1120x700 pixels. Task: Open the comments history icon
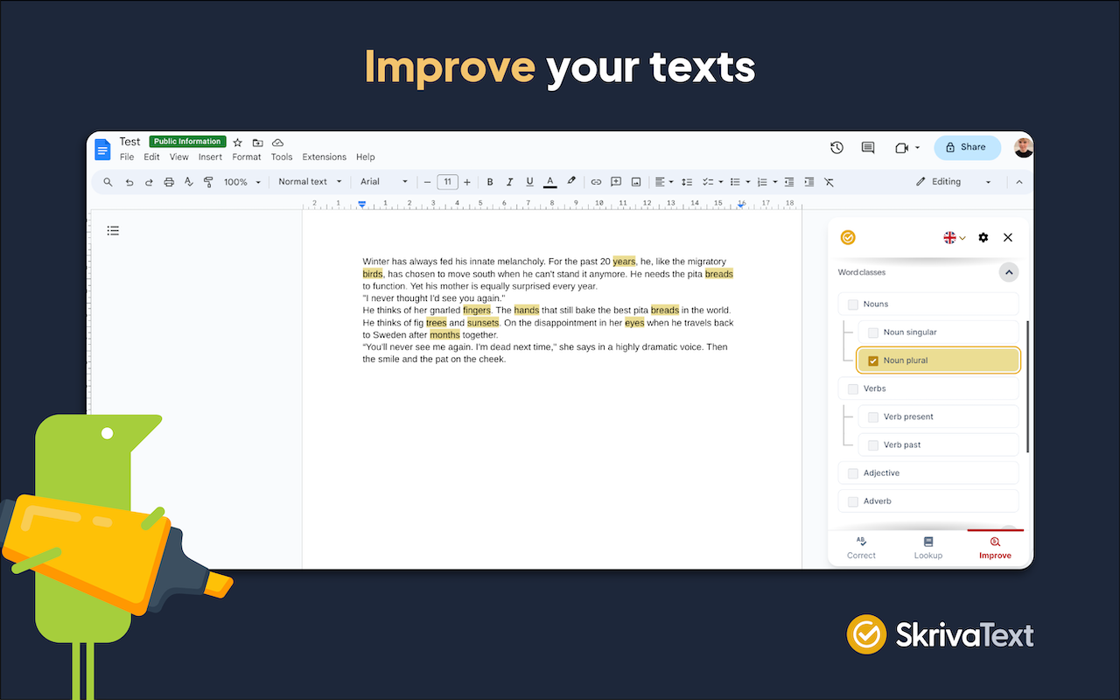pos(868,148)
